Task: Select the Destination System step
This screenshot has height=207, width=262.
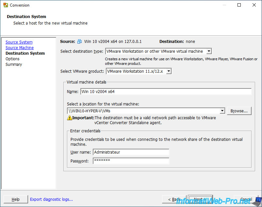Action: pos(25,53)
